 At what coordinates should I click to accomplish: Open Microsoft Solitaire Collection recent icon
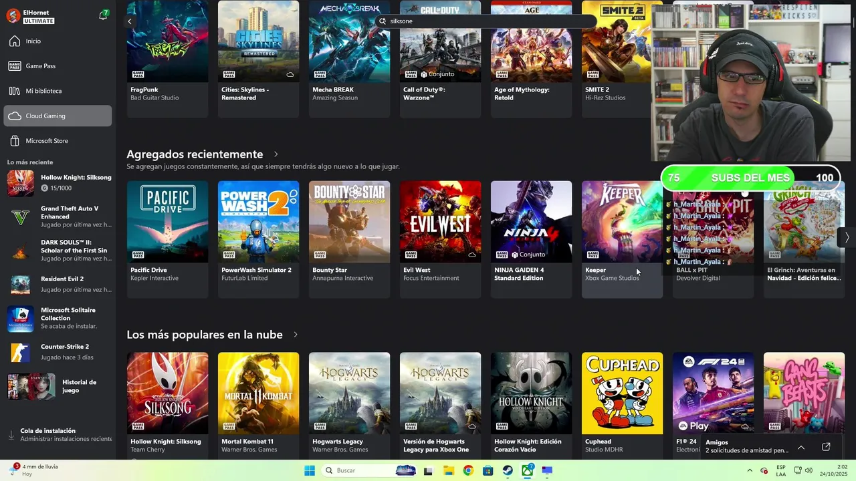[x=20, y=318]
